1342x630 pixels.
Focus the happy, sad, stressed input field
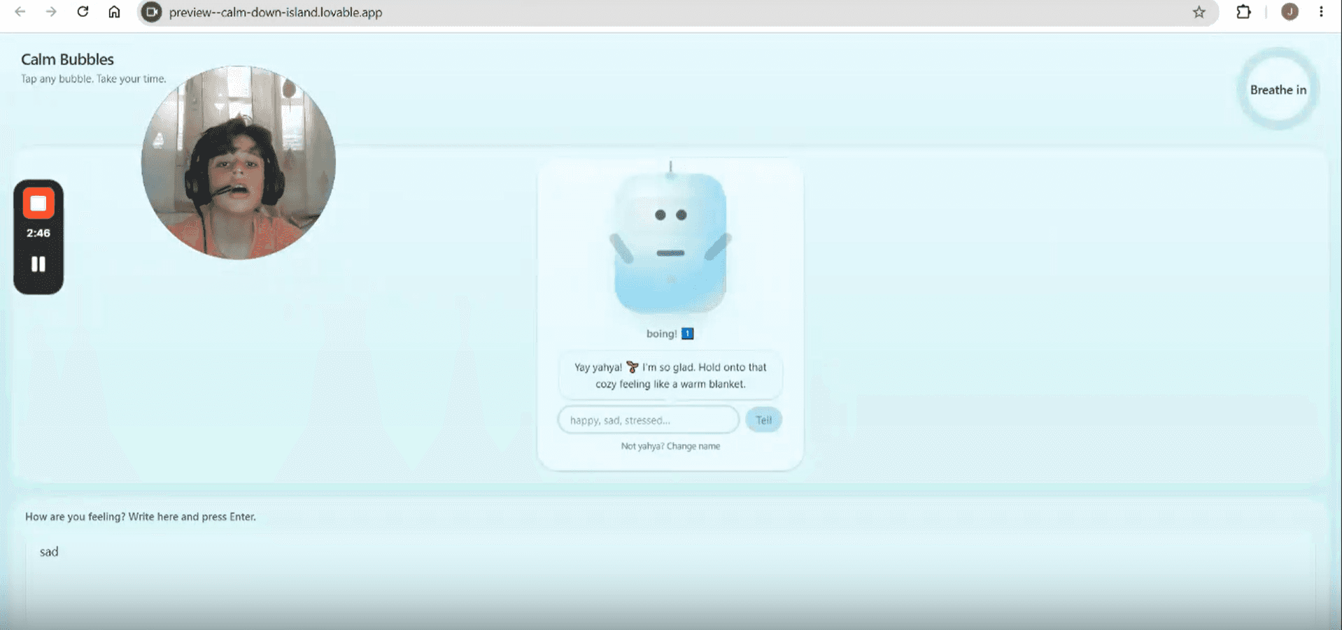coord(649,420)
